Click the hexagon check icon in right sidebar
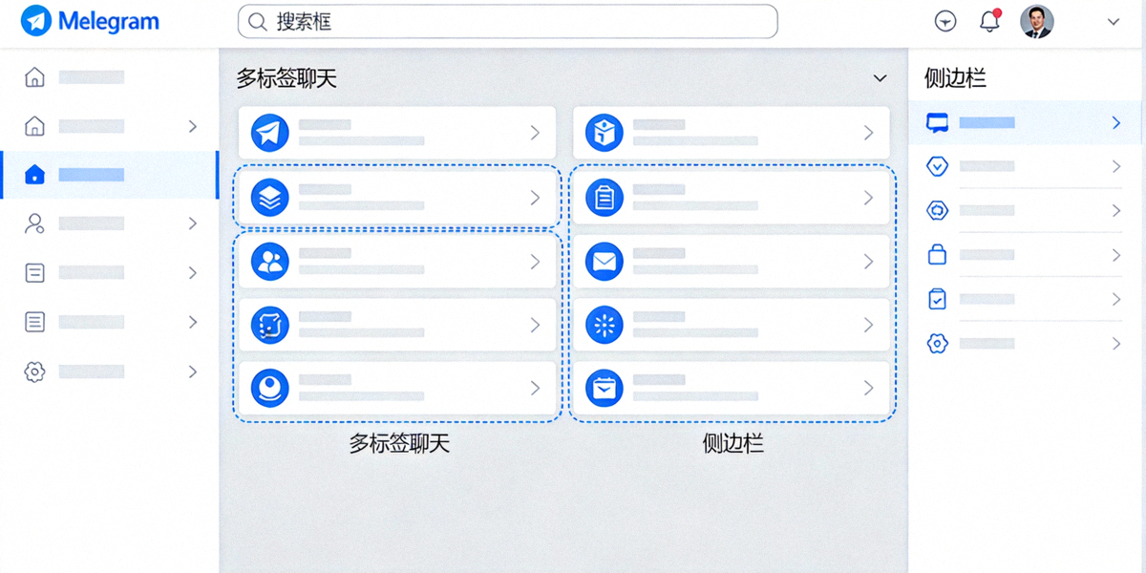The height and width of the screenshot is (573, 1146). [x=937, y=166]
